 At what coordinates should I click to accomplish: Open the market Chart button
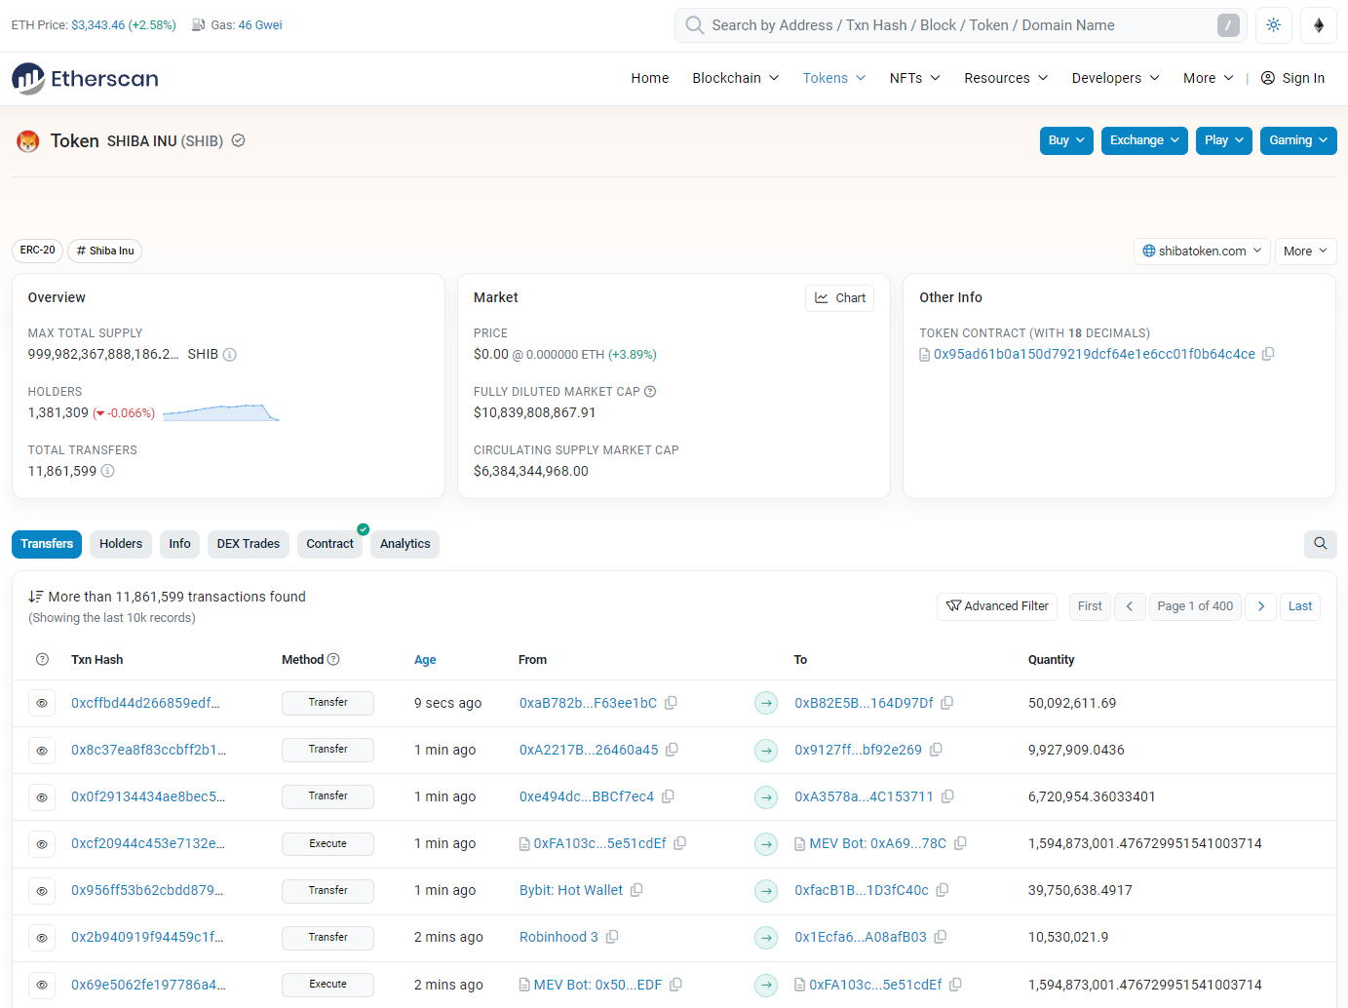pyautogui.click(x=840, y=298)
